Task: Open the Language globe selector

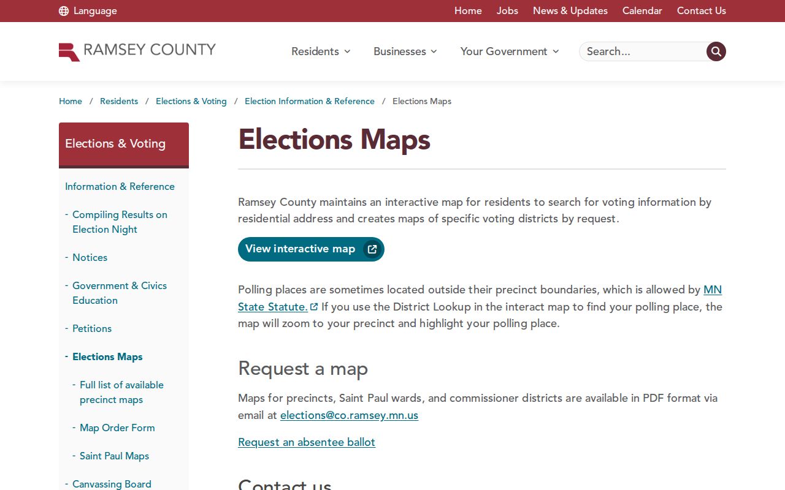Action: tap(88, 11)
